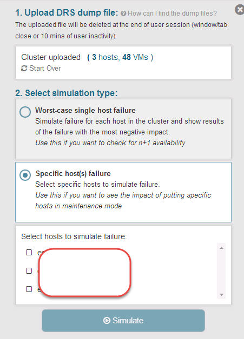This screenshot has height=339, width=244.
Task: Check the third host checkbox
Action: pos(29,289)
